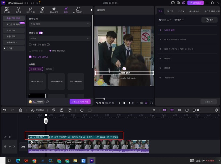Select the Local Subtitles (로컬 자막) option
Image resolution: width=221 pixels, height=164 pixels.
13,30
